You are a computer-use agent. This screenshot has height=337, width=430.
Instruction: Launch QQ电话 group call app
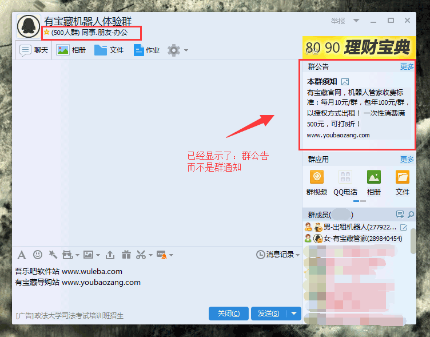(345, 182)
